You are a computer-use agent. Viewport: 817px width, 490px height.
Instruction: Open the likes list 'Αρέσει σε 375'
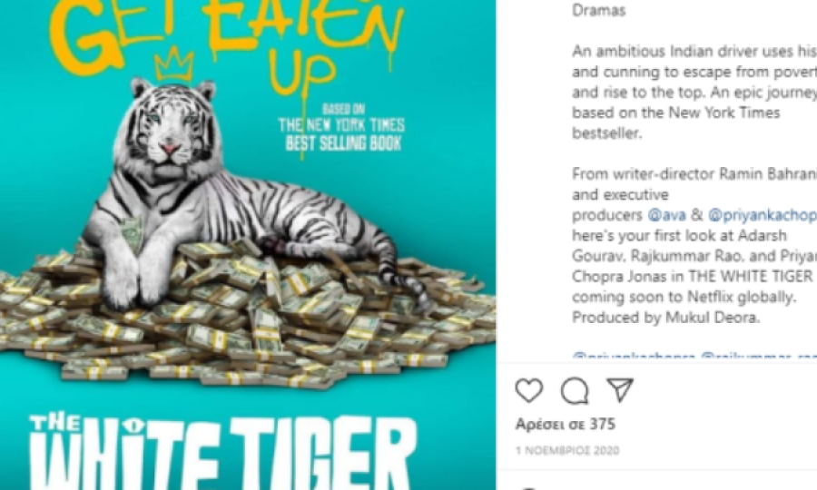[x=566, y=425]
